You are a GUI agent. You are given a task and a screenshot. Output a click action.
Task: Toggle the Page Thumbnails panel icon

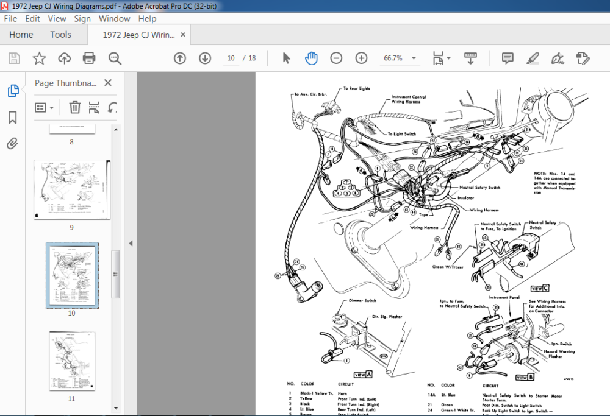coord(13,91)
